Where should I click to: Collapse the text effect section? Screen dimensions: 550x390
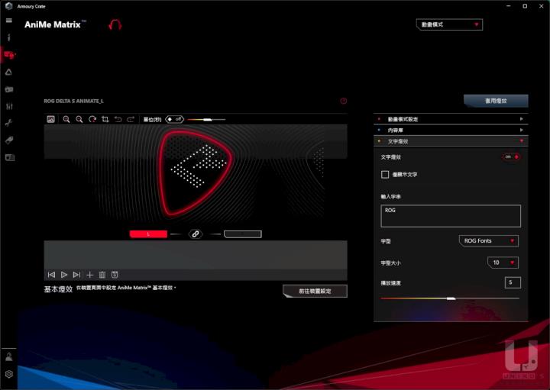(451, 141)
